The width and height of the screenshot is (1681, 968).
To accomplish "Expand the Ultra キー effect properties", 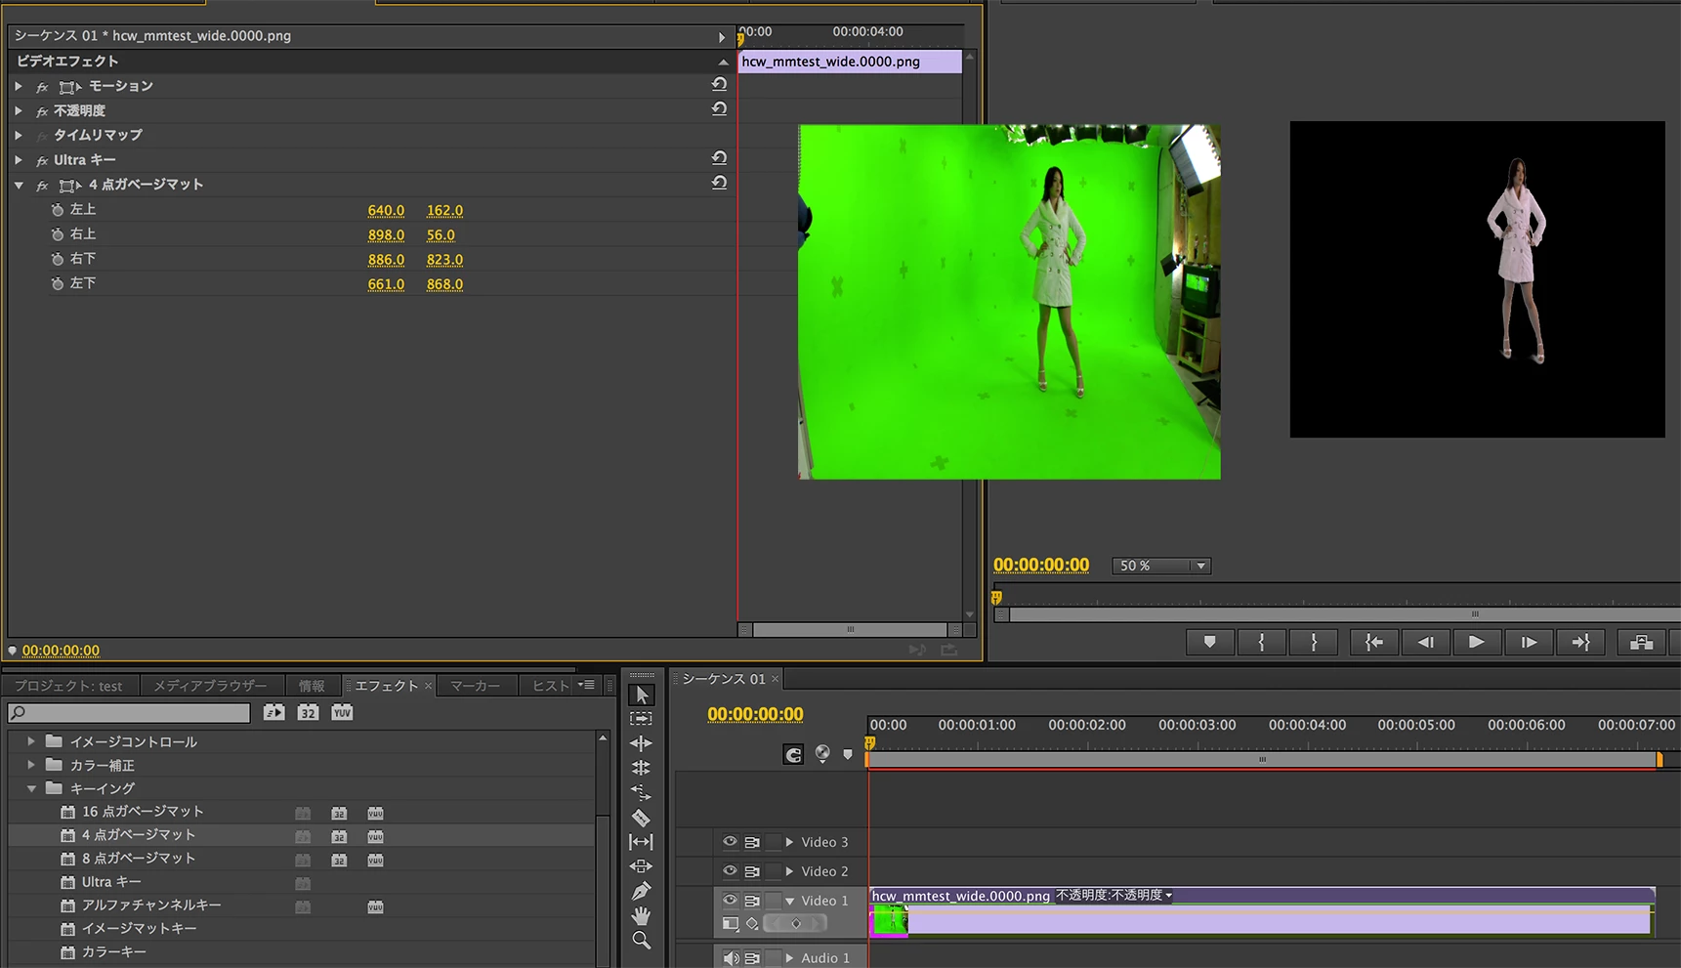I will pos(19,159).
